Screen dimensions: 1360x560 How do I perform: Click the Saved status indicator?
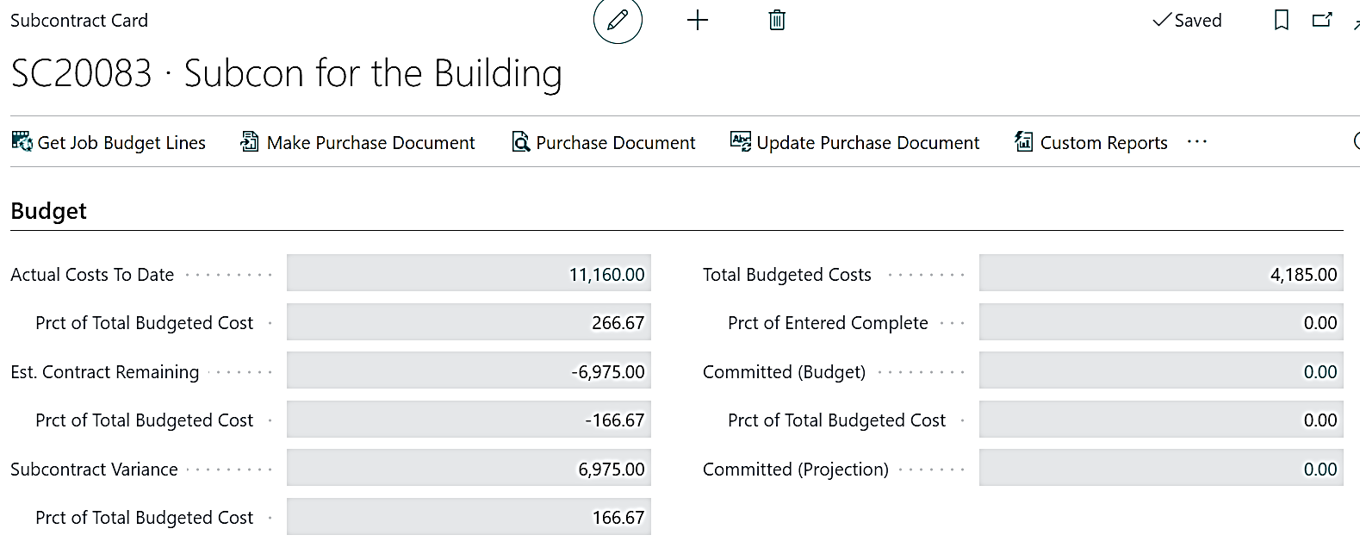click(1187, 21)
